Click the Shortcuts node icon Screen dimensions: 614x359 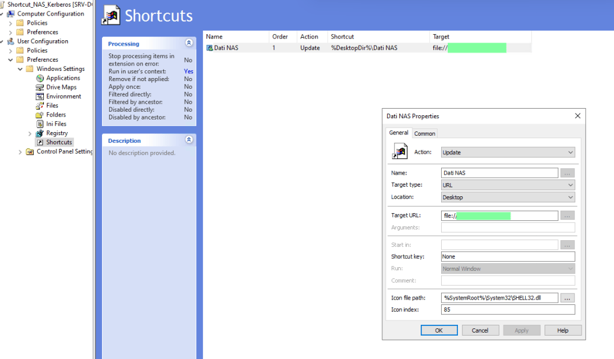[40, 142]
